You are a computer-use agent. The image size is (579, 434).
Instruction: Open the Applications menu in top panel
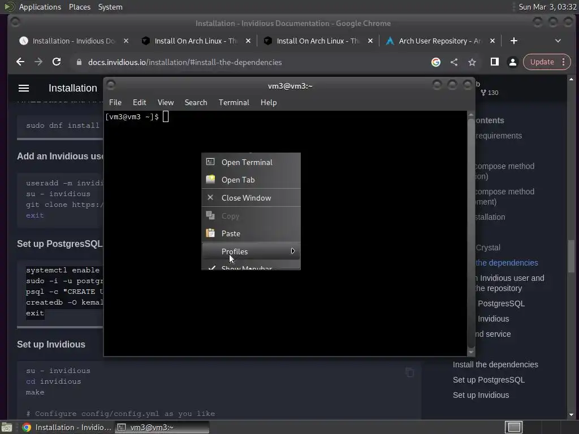point(40,7)
